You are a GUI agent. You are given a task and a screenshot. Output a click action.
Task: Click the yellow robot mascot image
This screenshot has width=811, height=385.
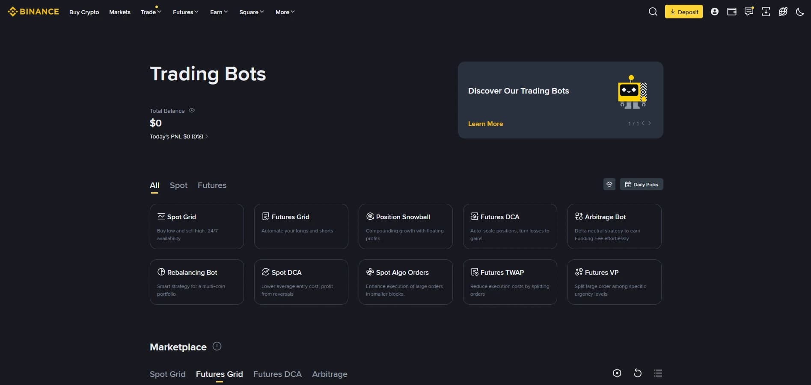632,92
